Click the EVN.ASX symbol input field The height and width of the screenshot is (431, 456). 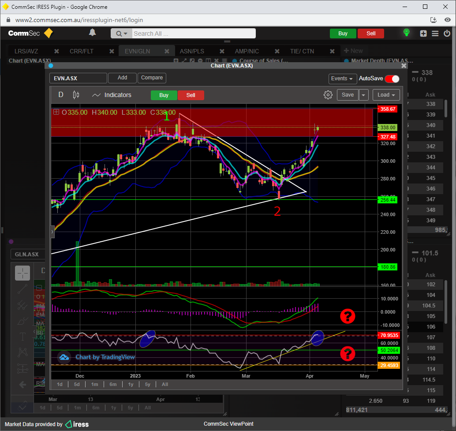pos(78,78)
